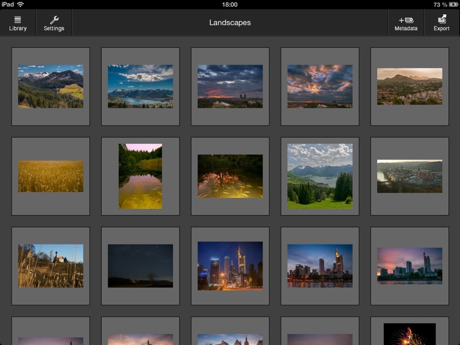460x345 pixels.
Task: Select the snowy mountain valley photo
Action: [x=51, y=86]
